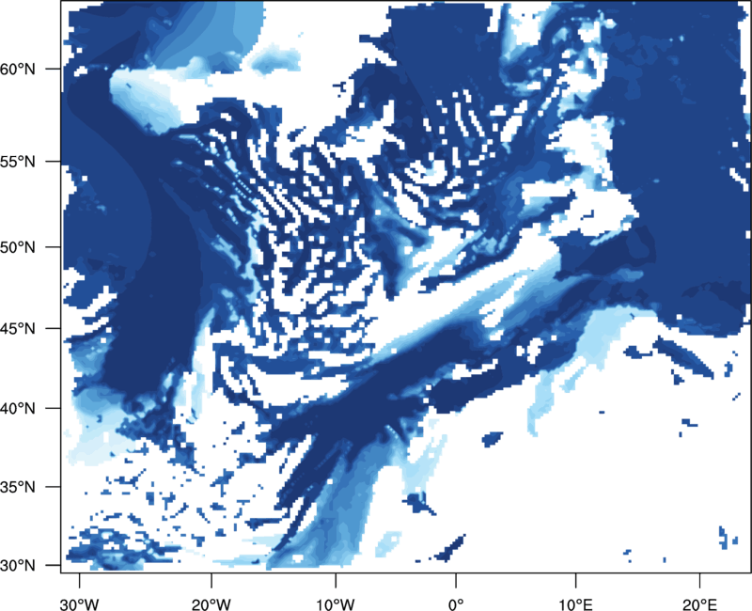Click the 40°N latitude label

pyautogui.click(x=18, y=409)
